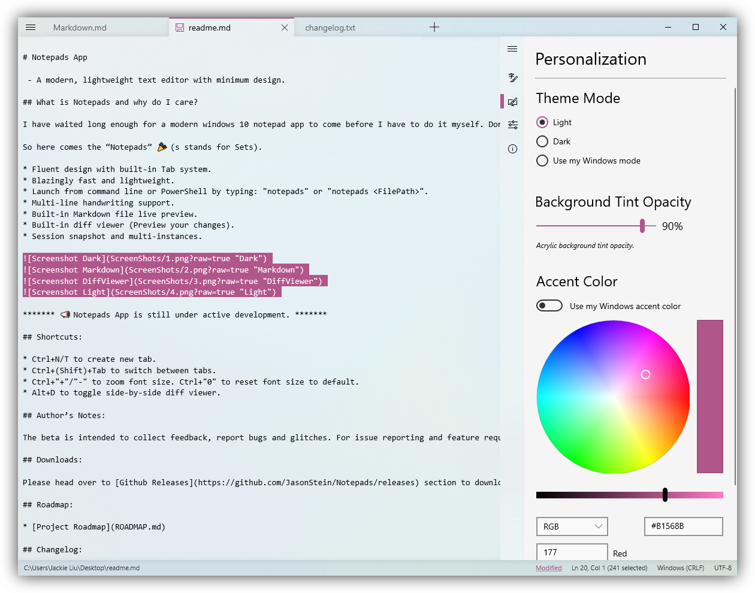Switch to the Markdown.md tab
755x593 pixels.
80,28
